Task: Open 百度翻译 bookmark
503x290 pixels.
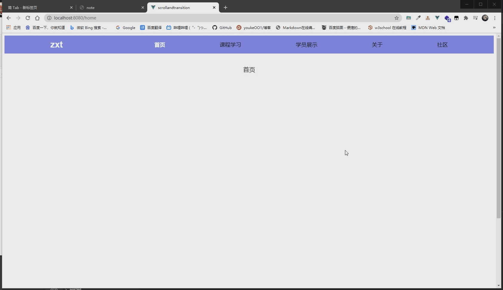Action: [x=151, y=28]
